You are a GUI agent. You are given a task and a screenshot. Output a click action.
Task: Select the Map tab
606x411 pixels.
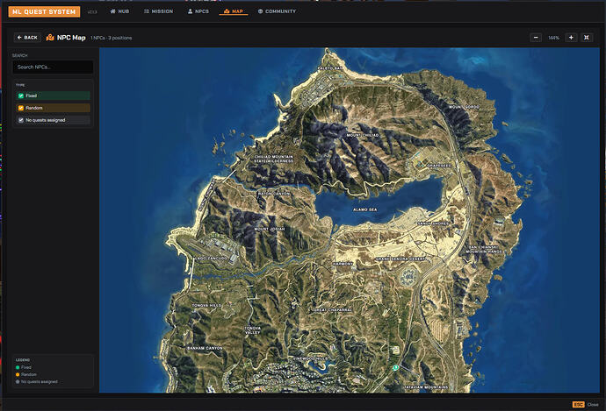click(234, 11)
